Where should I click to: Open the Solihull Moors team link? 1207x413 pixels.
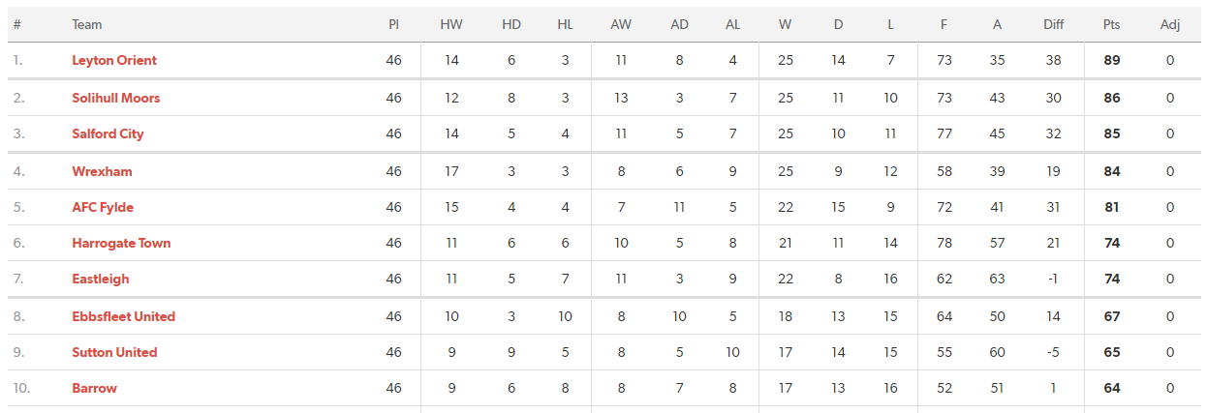coord(116,98)
